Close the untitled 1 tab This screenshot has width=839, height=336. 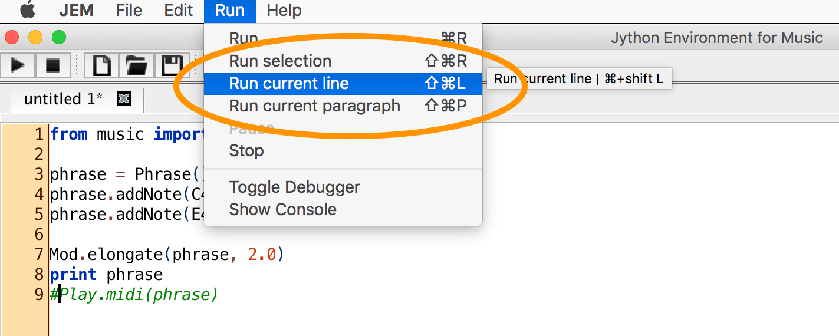pos(124,99)
